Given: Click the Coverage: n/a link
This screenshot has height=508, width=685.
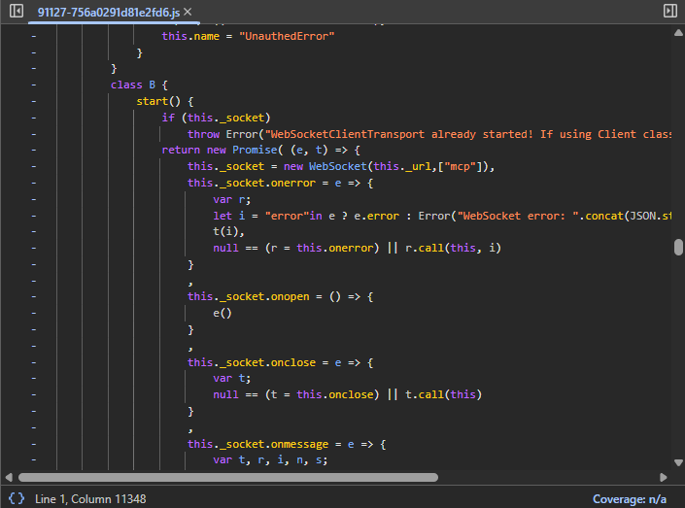Looking at the screenshot, I should [x=629, y=499].
